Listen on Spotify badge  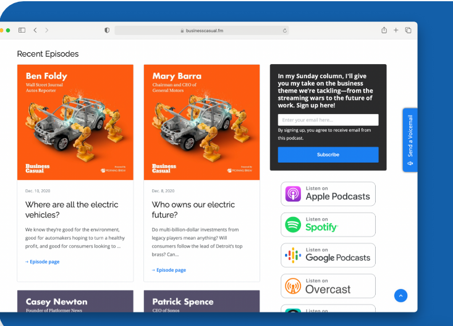(328, 225)
